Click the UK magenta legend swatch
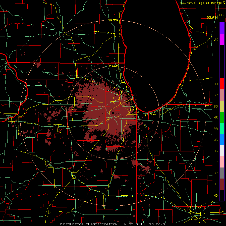 click(x=222, y=39)
